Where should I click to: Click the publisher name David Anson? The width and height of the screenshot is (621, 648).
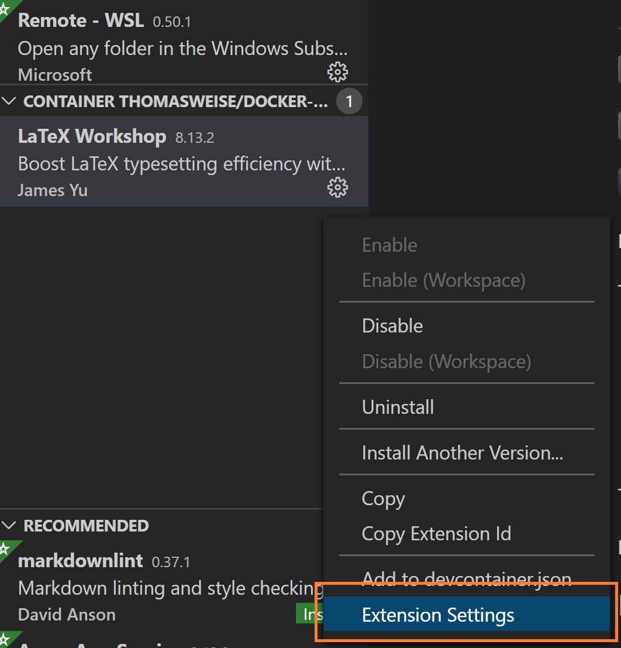67,615
